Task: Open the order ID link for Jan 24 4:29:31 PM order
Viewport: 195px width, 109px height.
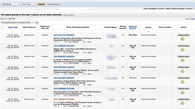Action: click(x=64, y=57)
